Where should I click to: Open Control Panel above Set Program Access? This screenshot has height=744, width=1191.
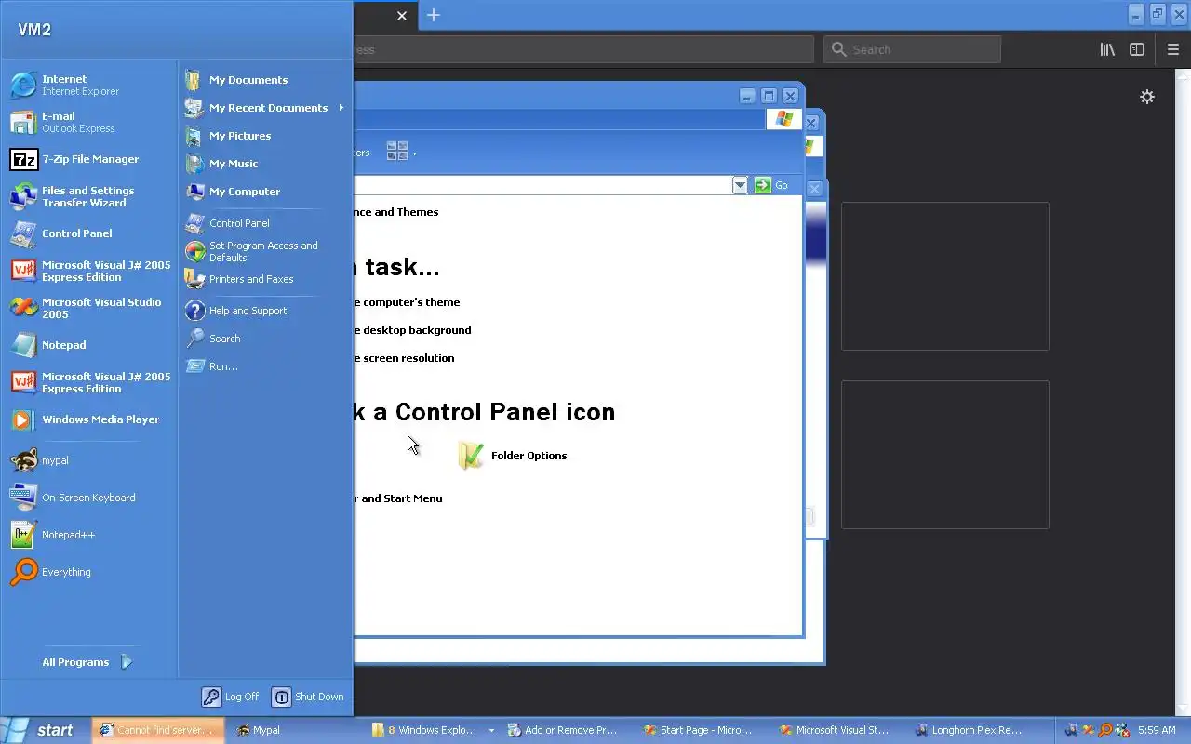[265, 223]
